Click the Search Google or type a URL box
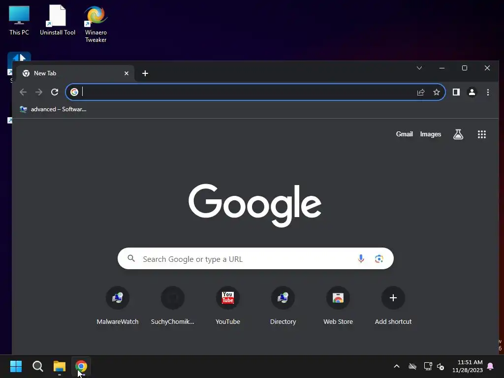 255,259
